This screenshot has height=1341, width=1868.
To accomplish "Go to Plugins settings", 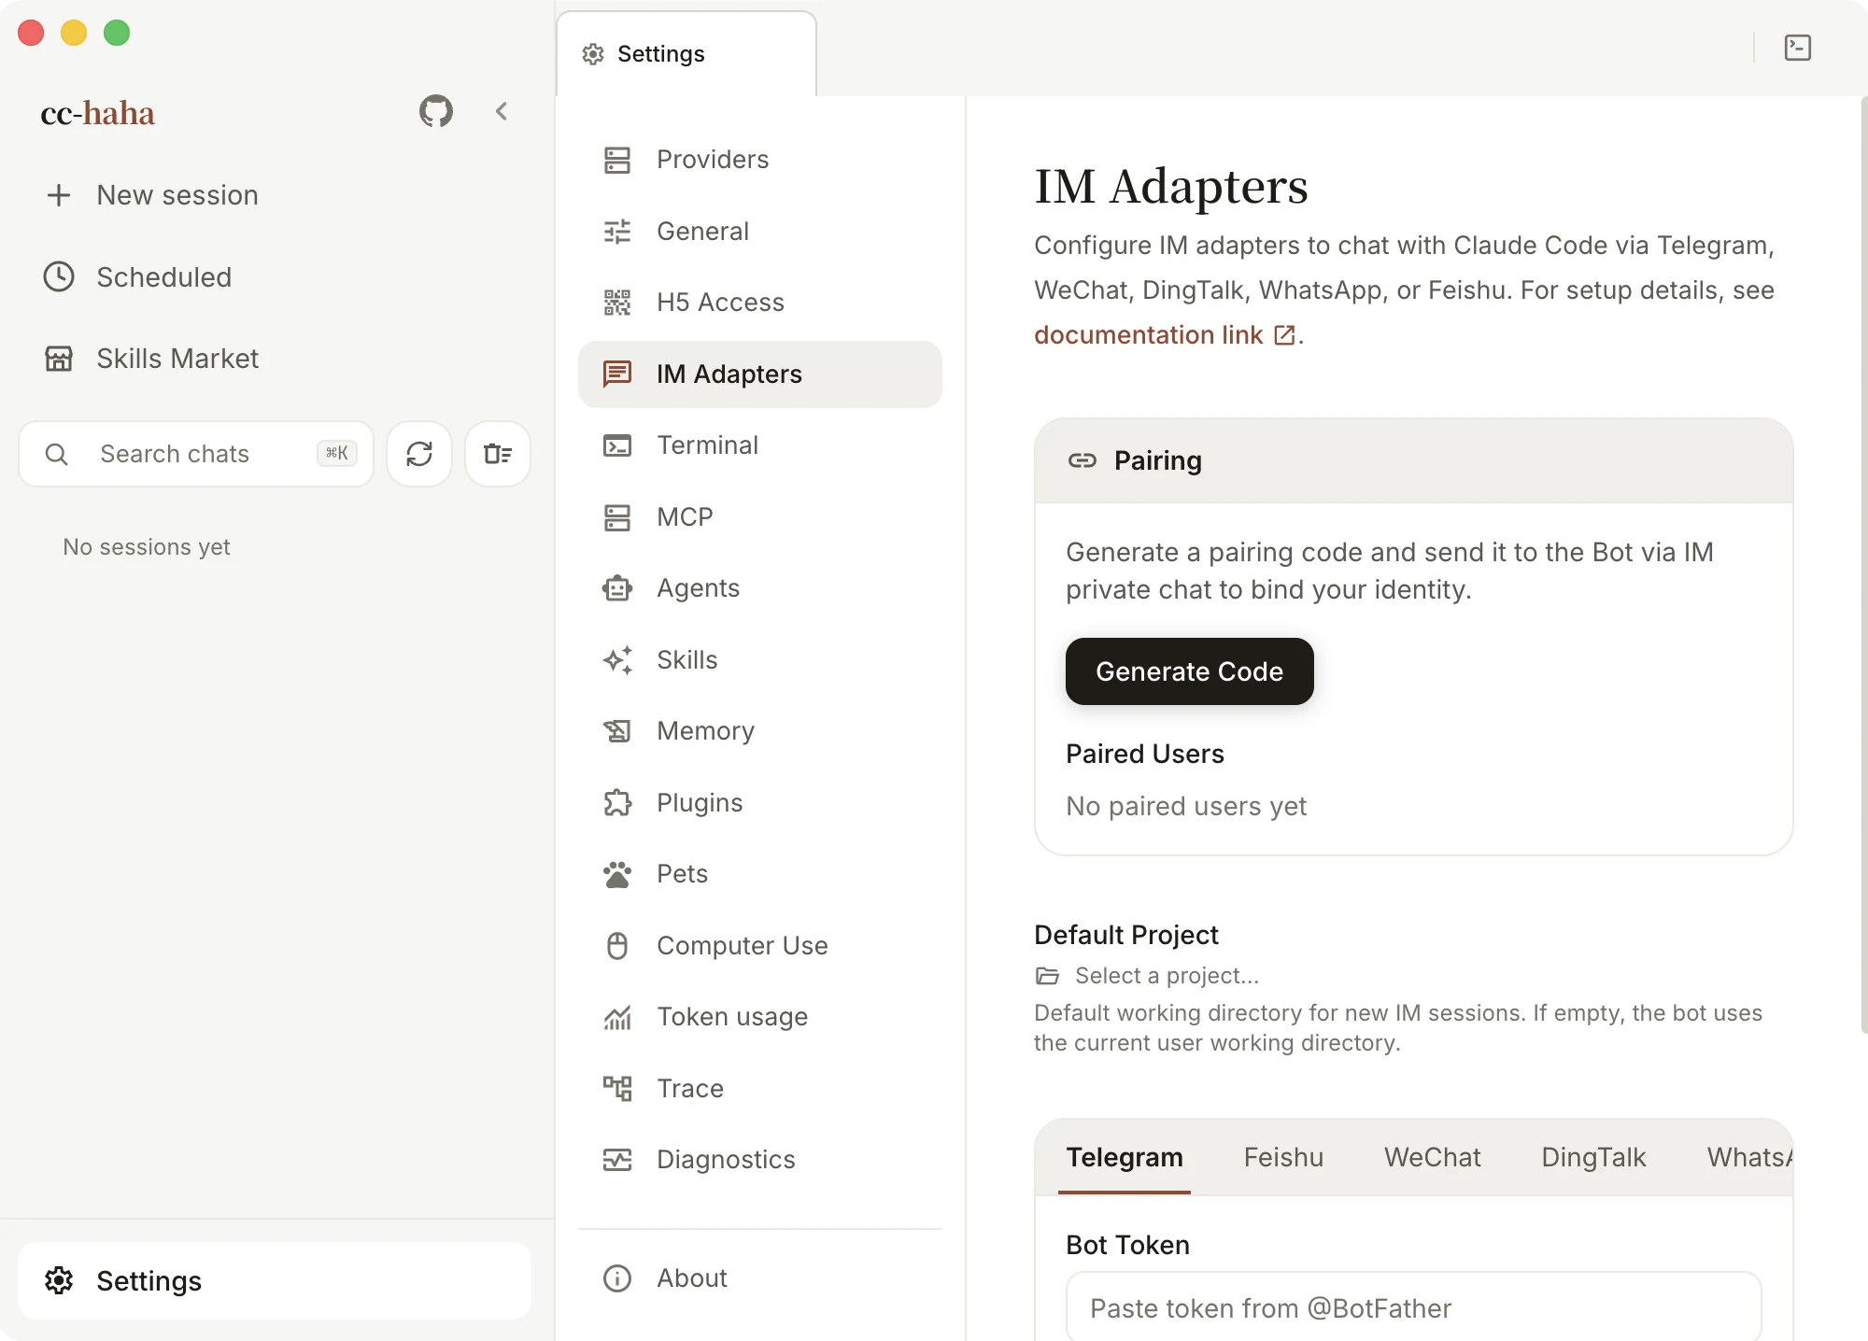I will pos(760,803).
